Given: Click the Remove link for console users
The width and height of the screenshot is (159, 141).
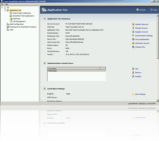Looking at the screenshot, I should click(138, 73).
